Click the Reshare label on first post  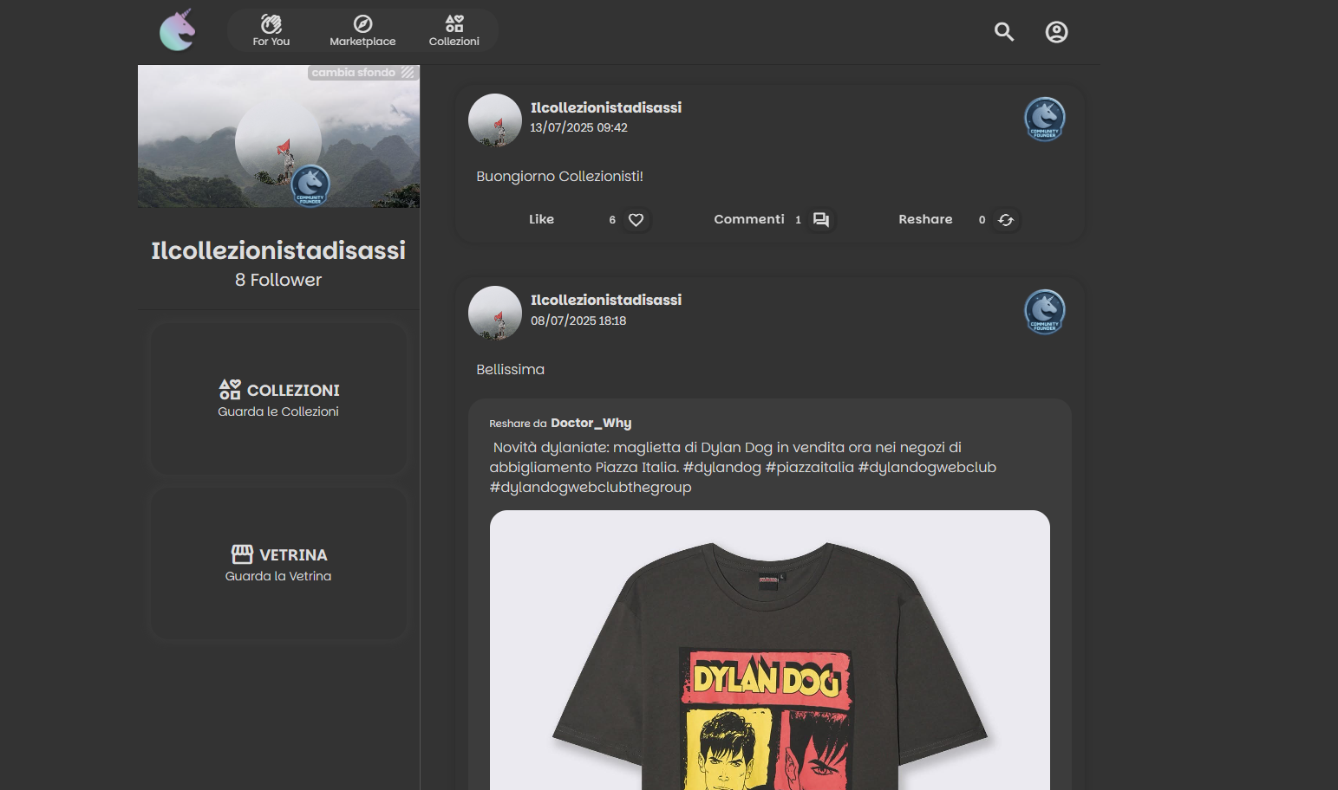(925, 219)
